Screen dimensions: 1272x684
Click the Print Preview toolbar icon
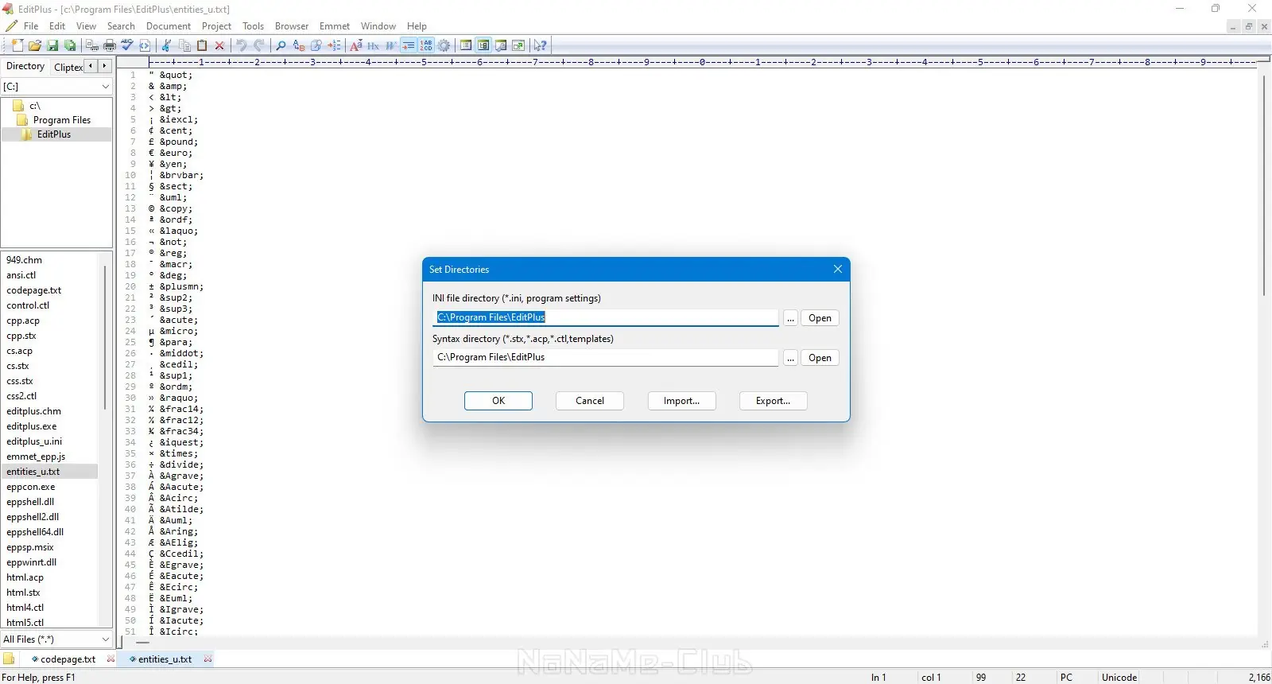coord(92,45)
